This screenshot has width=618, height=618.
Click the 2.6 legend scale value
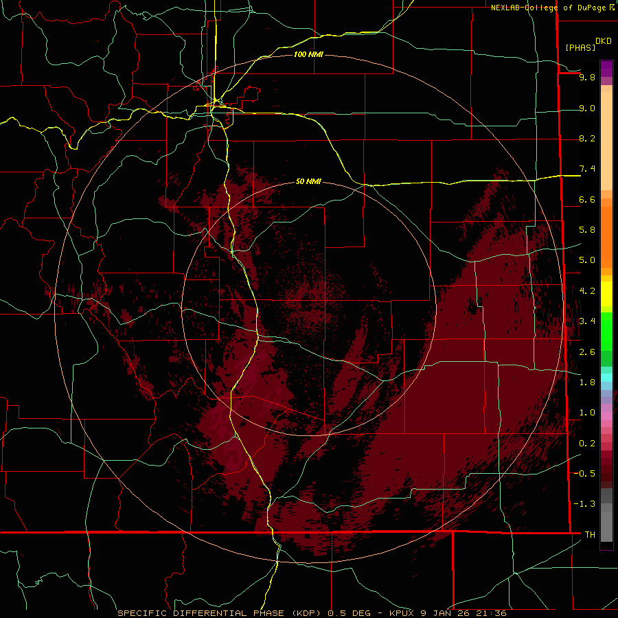[x=587, y=352]
